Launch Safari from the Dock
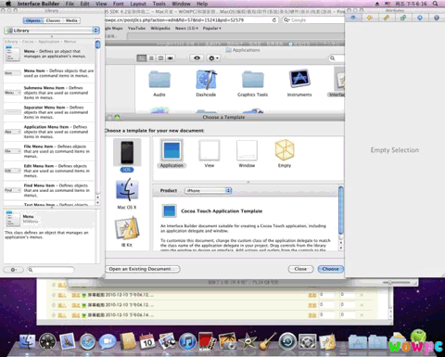 88,342
